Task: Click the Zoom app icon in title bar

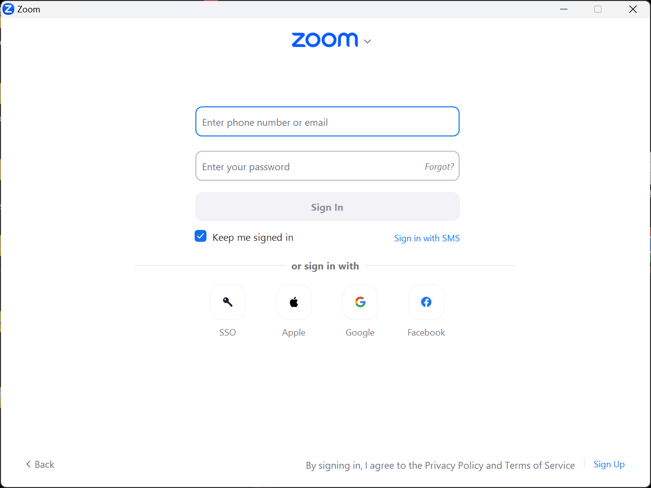Action: click(x=8, y=9)
